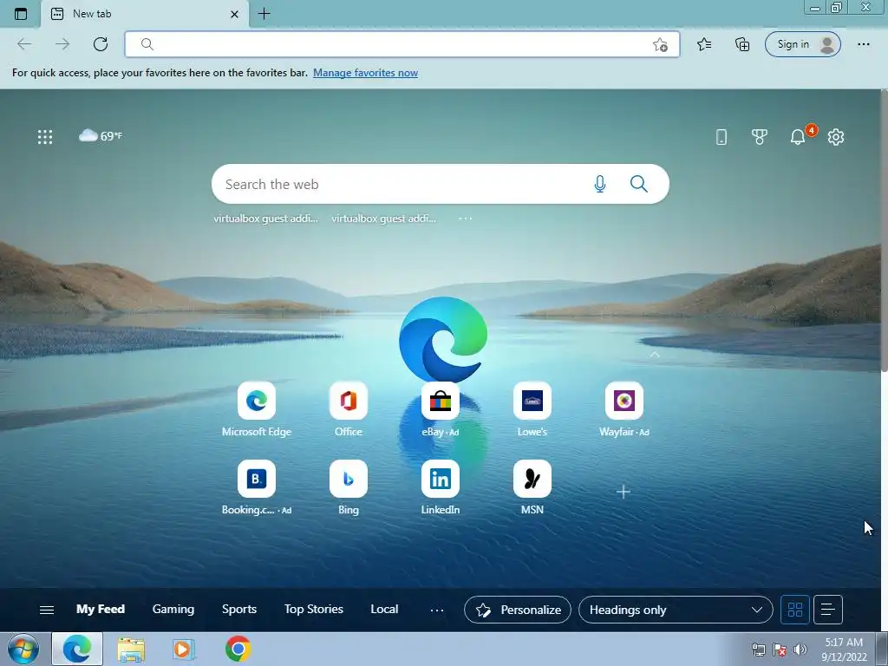Open Microsoft Rewards trophy icon
The image size is (888, 666).
click(759, 136)
